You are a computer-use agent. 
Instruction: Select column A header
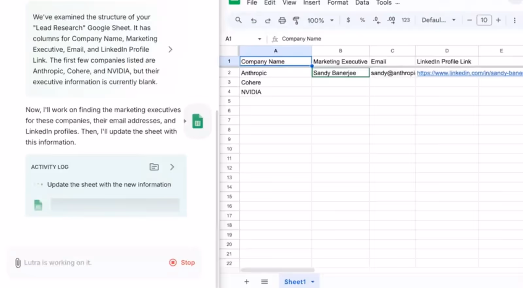[276, 51]
